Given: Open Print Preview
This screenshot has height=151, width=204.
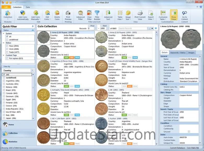Looking at the screenshot, I should (68, 15).
